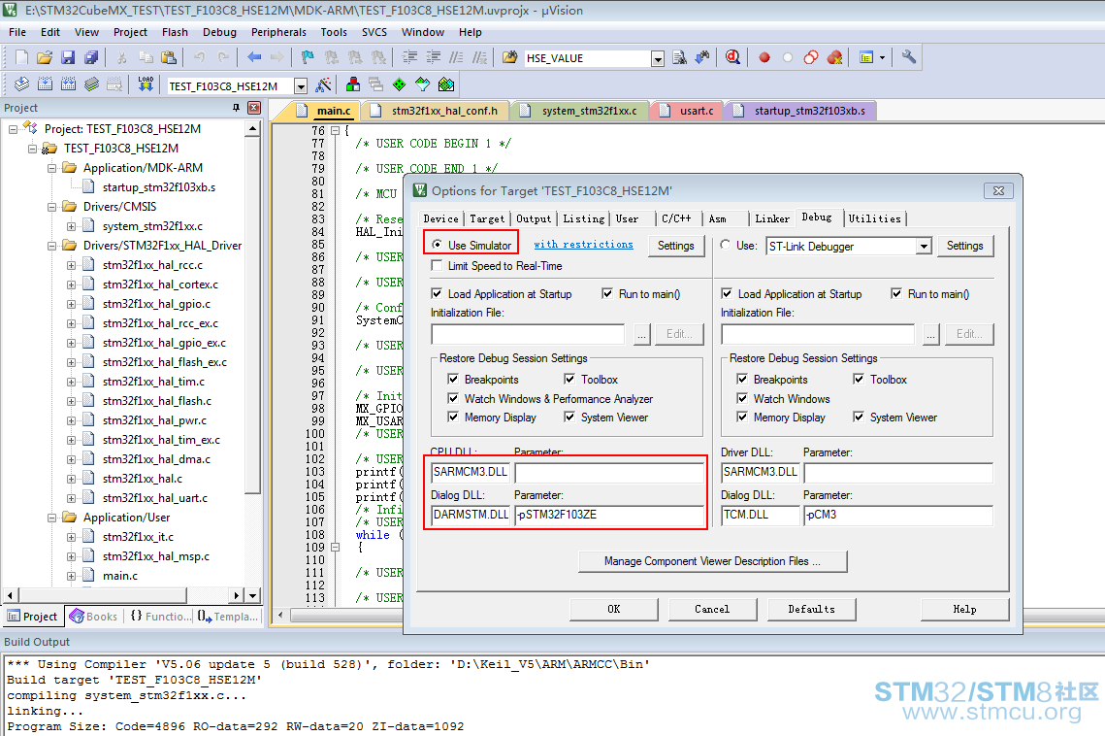
Task: Open the Flash menu
Action: [175, 32]
